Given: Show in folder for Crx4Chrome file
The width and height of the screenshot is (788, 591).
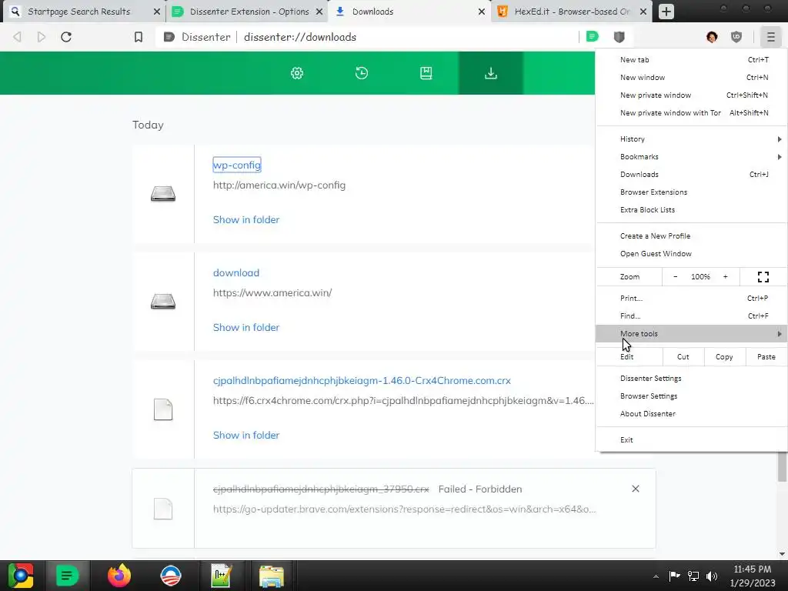Looking at the screenshot, I should (246, 436).
